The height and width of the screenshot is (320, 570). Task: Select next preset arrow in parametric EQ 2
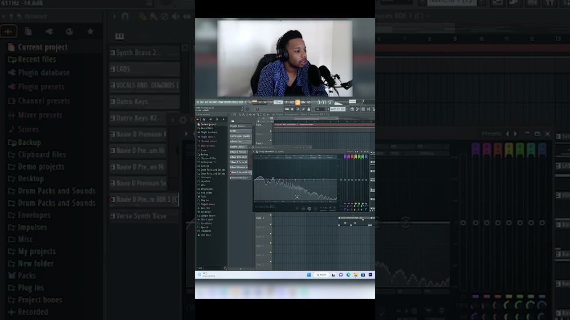tap(358, 152)
